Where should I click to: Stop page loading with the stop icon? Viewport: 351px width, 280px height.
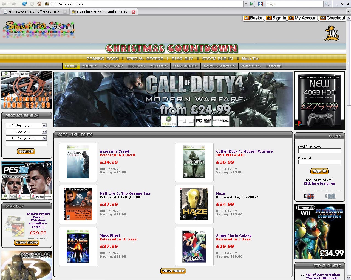coord(32,4)
